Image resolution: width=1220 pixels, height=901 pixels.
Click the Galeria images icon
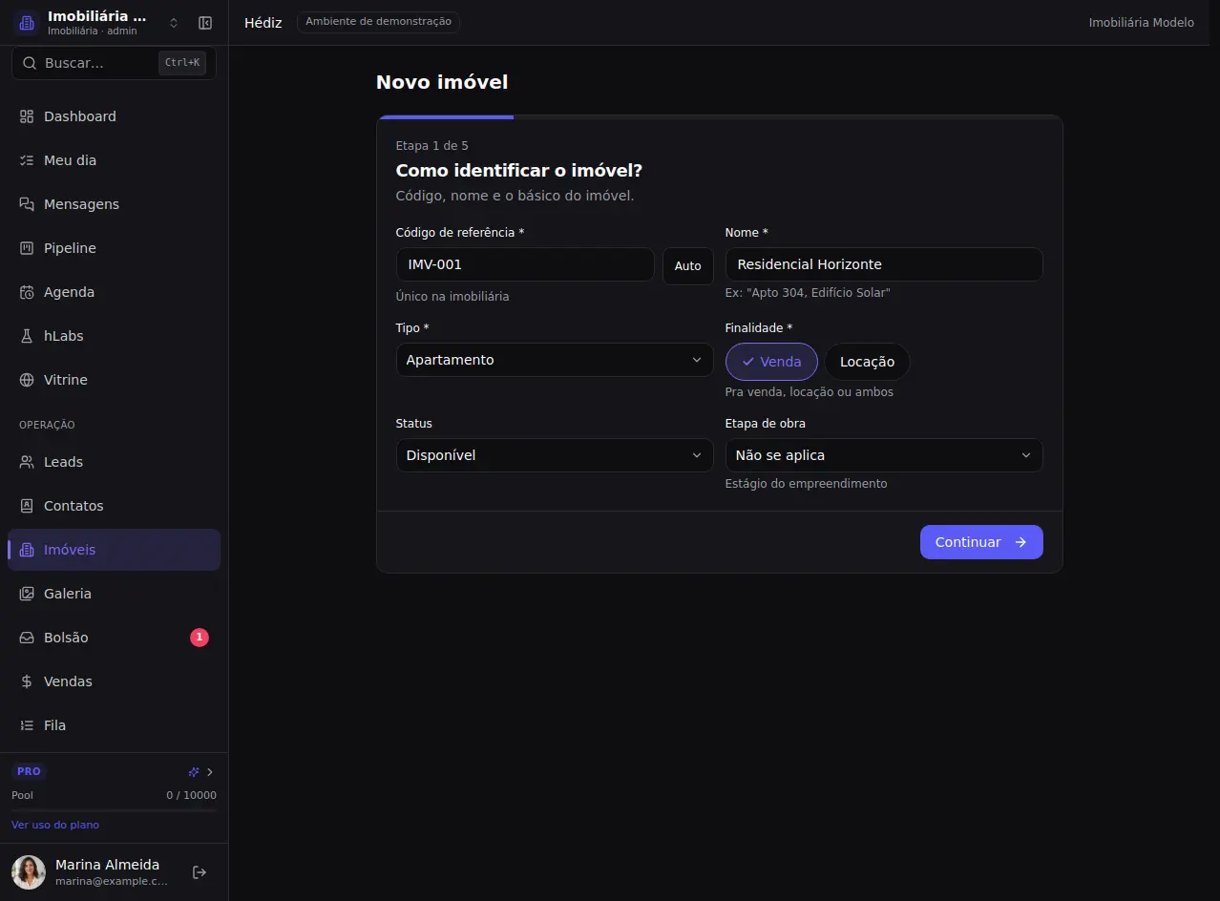[27, 594]
